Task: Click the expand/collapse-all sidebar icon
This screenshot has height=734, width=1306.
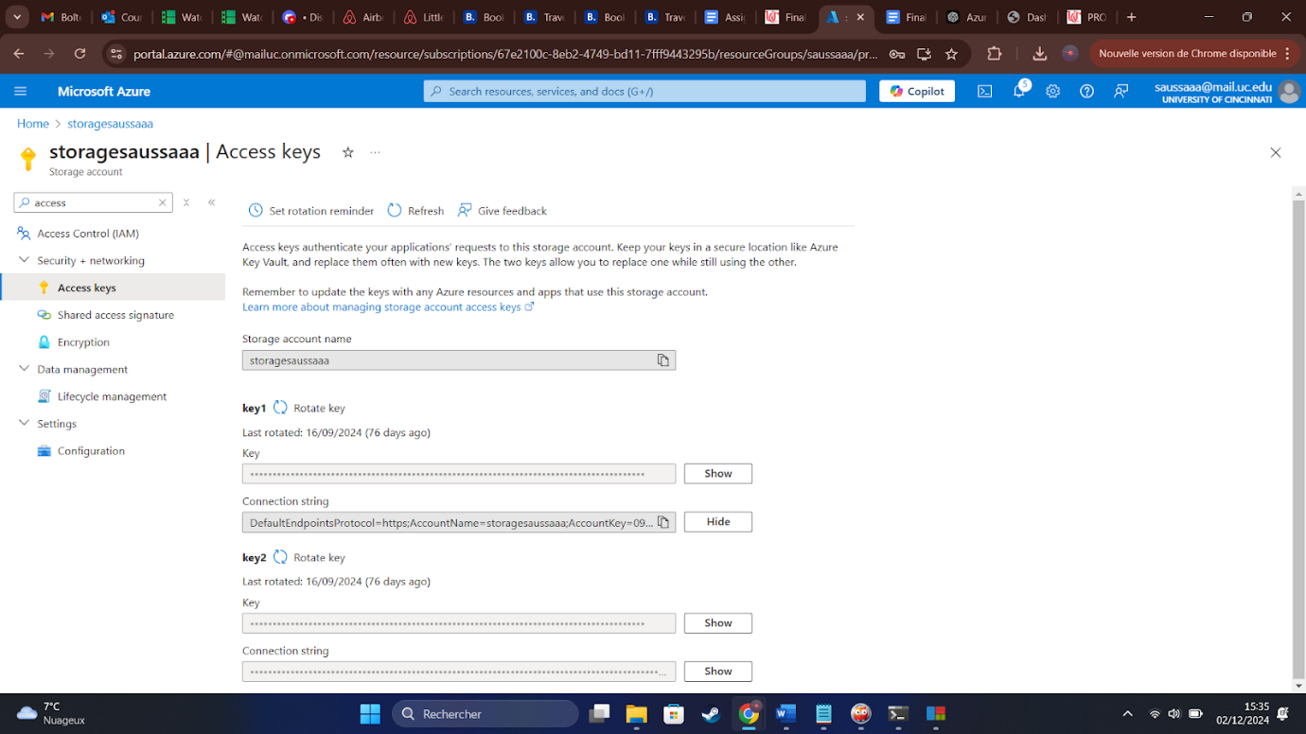Action: [x=186, y=202]
